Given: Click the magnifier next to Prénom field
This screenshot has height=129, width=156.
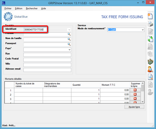Looking at the screenshot, I should pyautogui.click(x=69, y=34).
